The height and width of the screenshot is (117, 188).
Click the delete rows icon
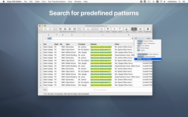pyautogui.click(x=45, y=29)
